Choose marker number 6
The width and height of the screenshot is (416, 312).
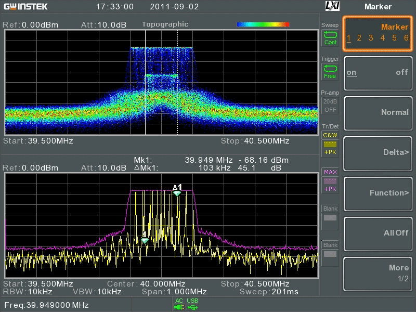[x=406, y=38]
